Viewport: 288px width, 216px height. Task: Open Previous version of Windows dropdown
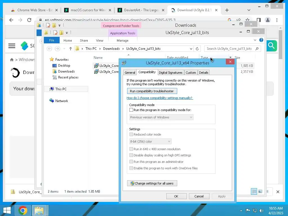(161, 117)
